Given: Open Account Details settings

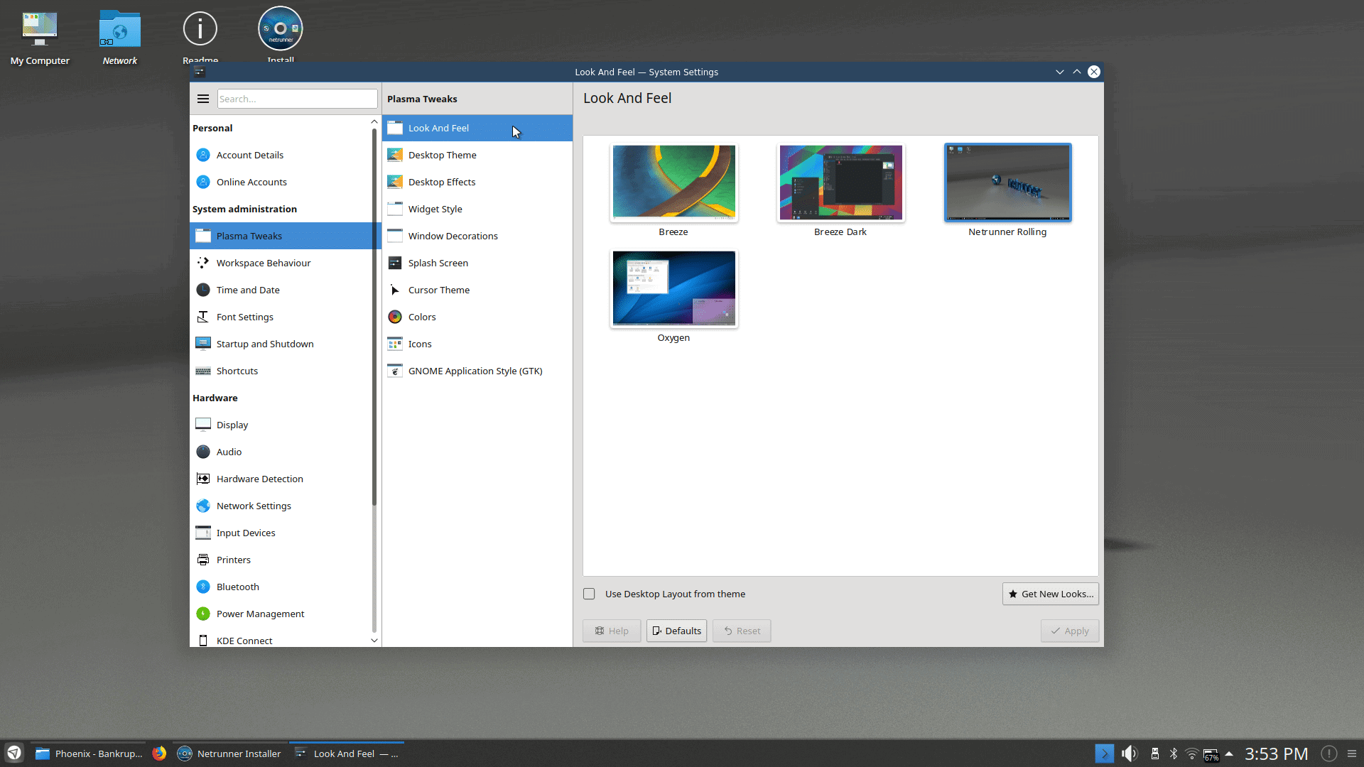Looking at the screenshot, I should [x=250, y=155].
